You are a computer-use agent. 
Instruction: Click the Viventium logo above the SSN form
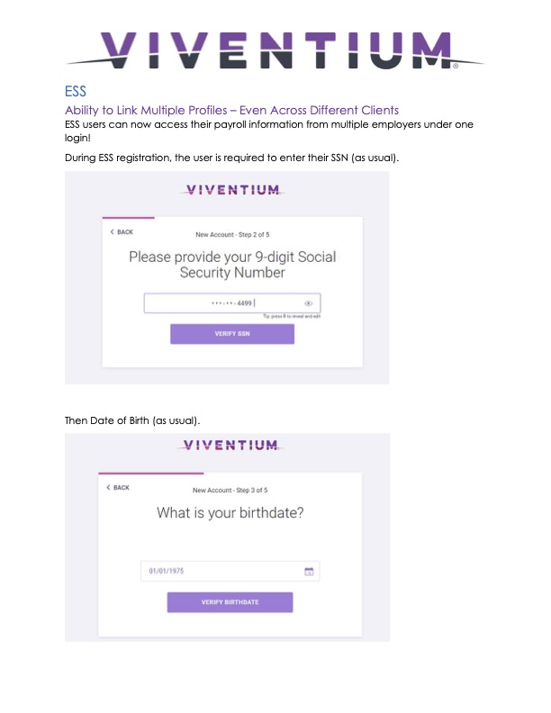[231, 190]
